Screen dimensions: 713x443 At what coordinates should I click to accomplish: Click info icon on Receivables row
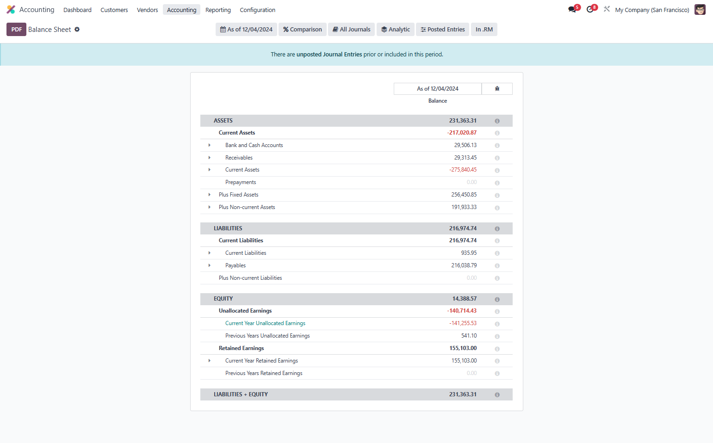(x=497, y=158)
